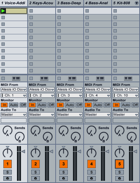This screenshot has height=183, width=140.
Task: Select the 1 Voice-Addi track header
Action: 14,3
